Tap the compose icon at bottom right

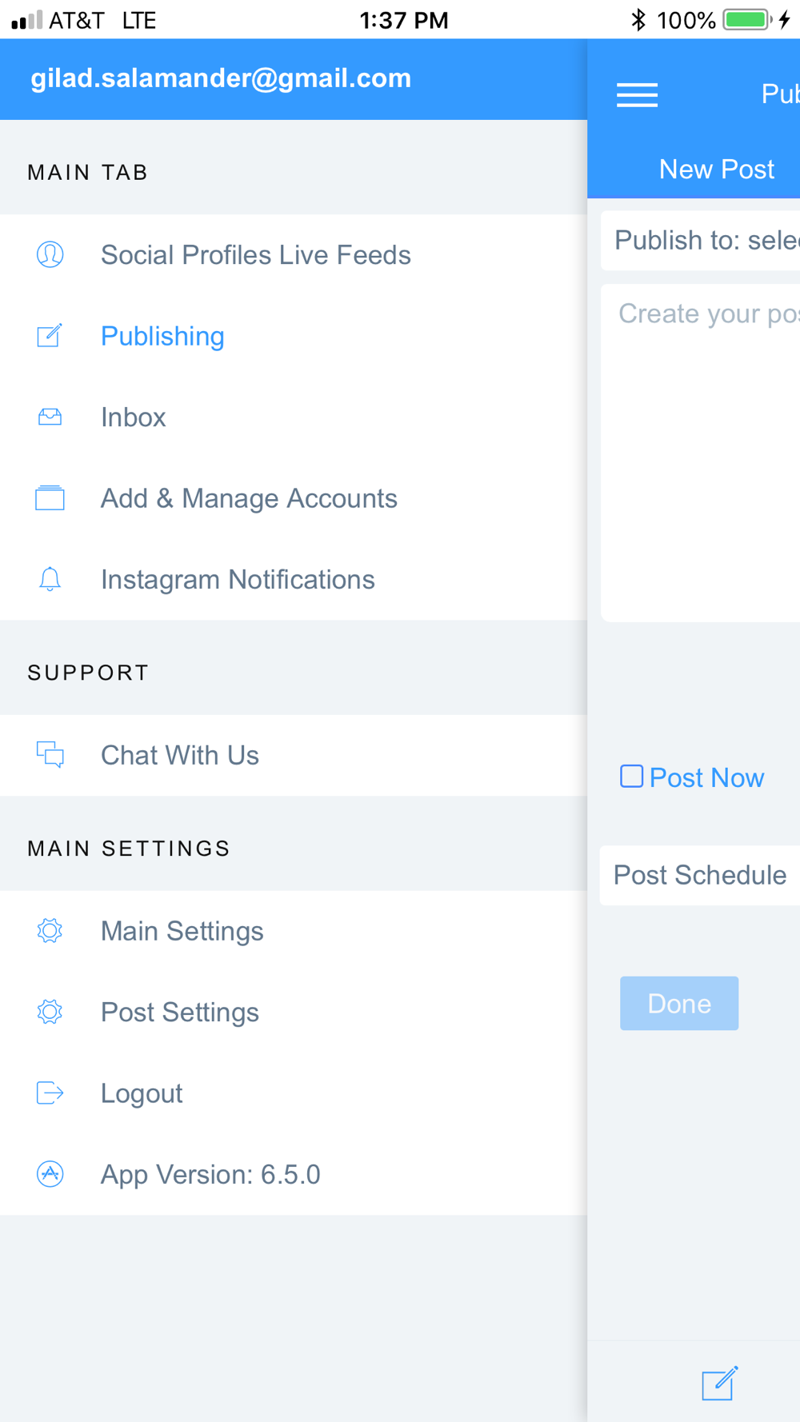[x=719, y=1384]
